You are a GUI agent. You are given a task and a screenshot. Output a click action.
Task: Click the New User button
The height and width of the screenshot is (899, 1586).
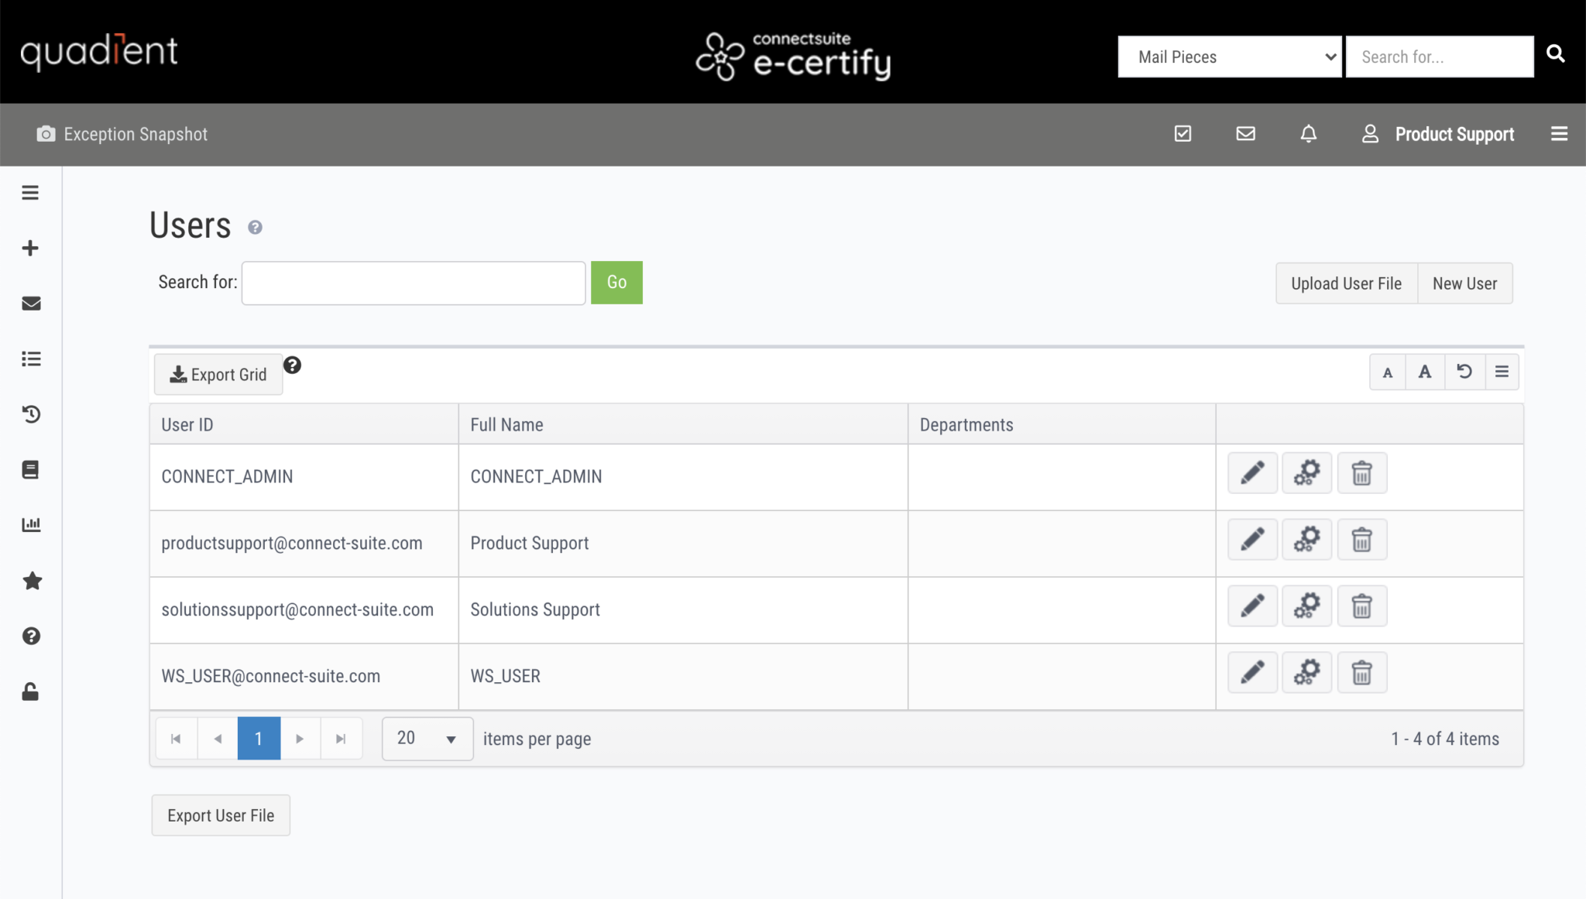[x=1464, y=283]
